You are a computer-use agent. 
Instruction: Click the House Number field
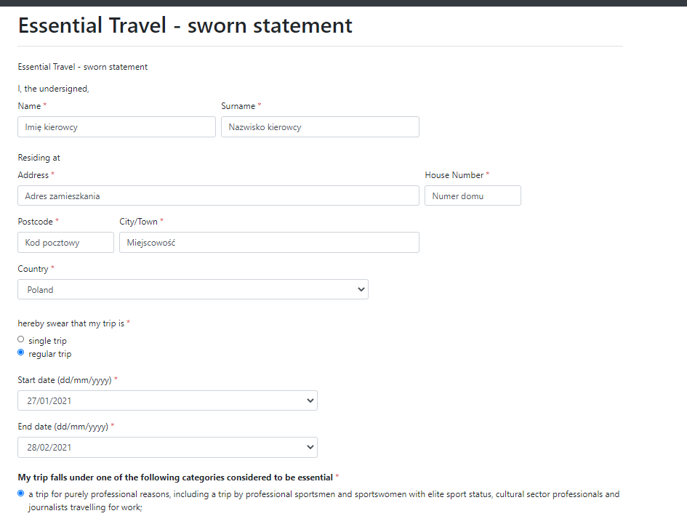tap(473, 195)
